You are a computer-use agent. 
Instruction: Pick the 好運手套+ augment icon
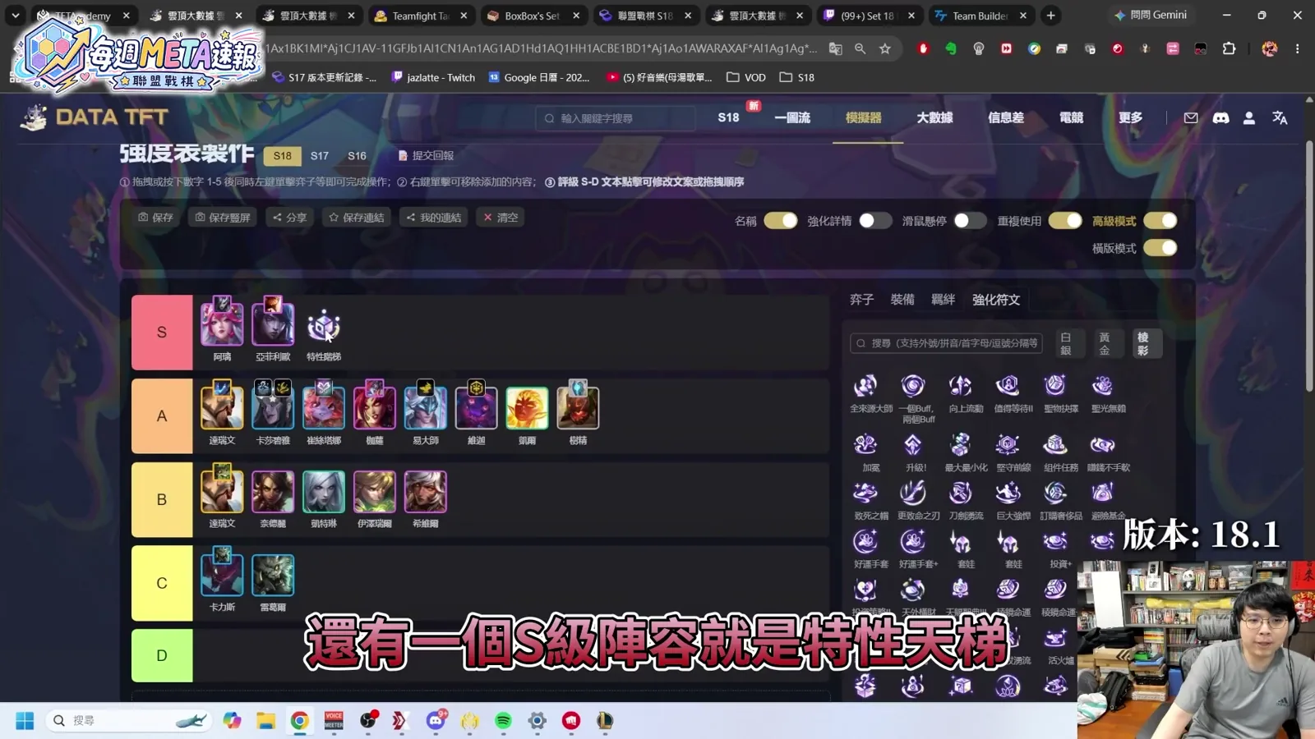(912, 541)
